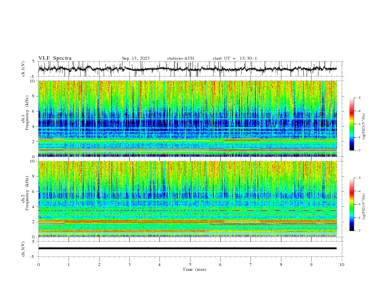This screenshot has height=297, width=385.
Task: Click the "5" tick on the ch.1(V) axis
Action: (34, 62)
